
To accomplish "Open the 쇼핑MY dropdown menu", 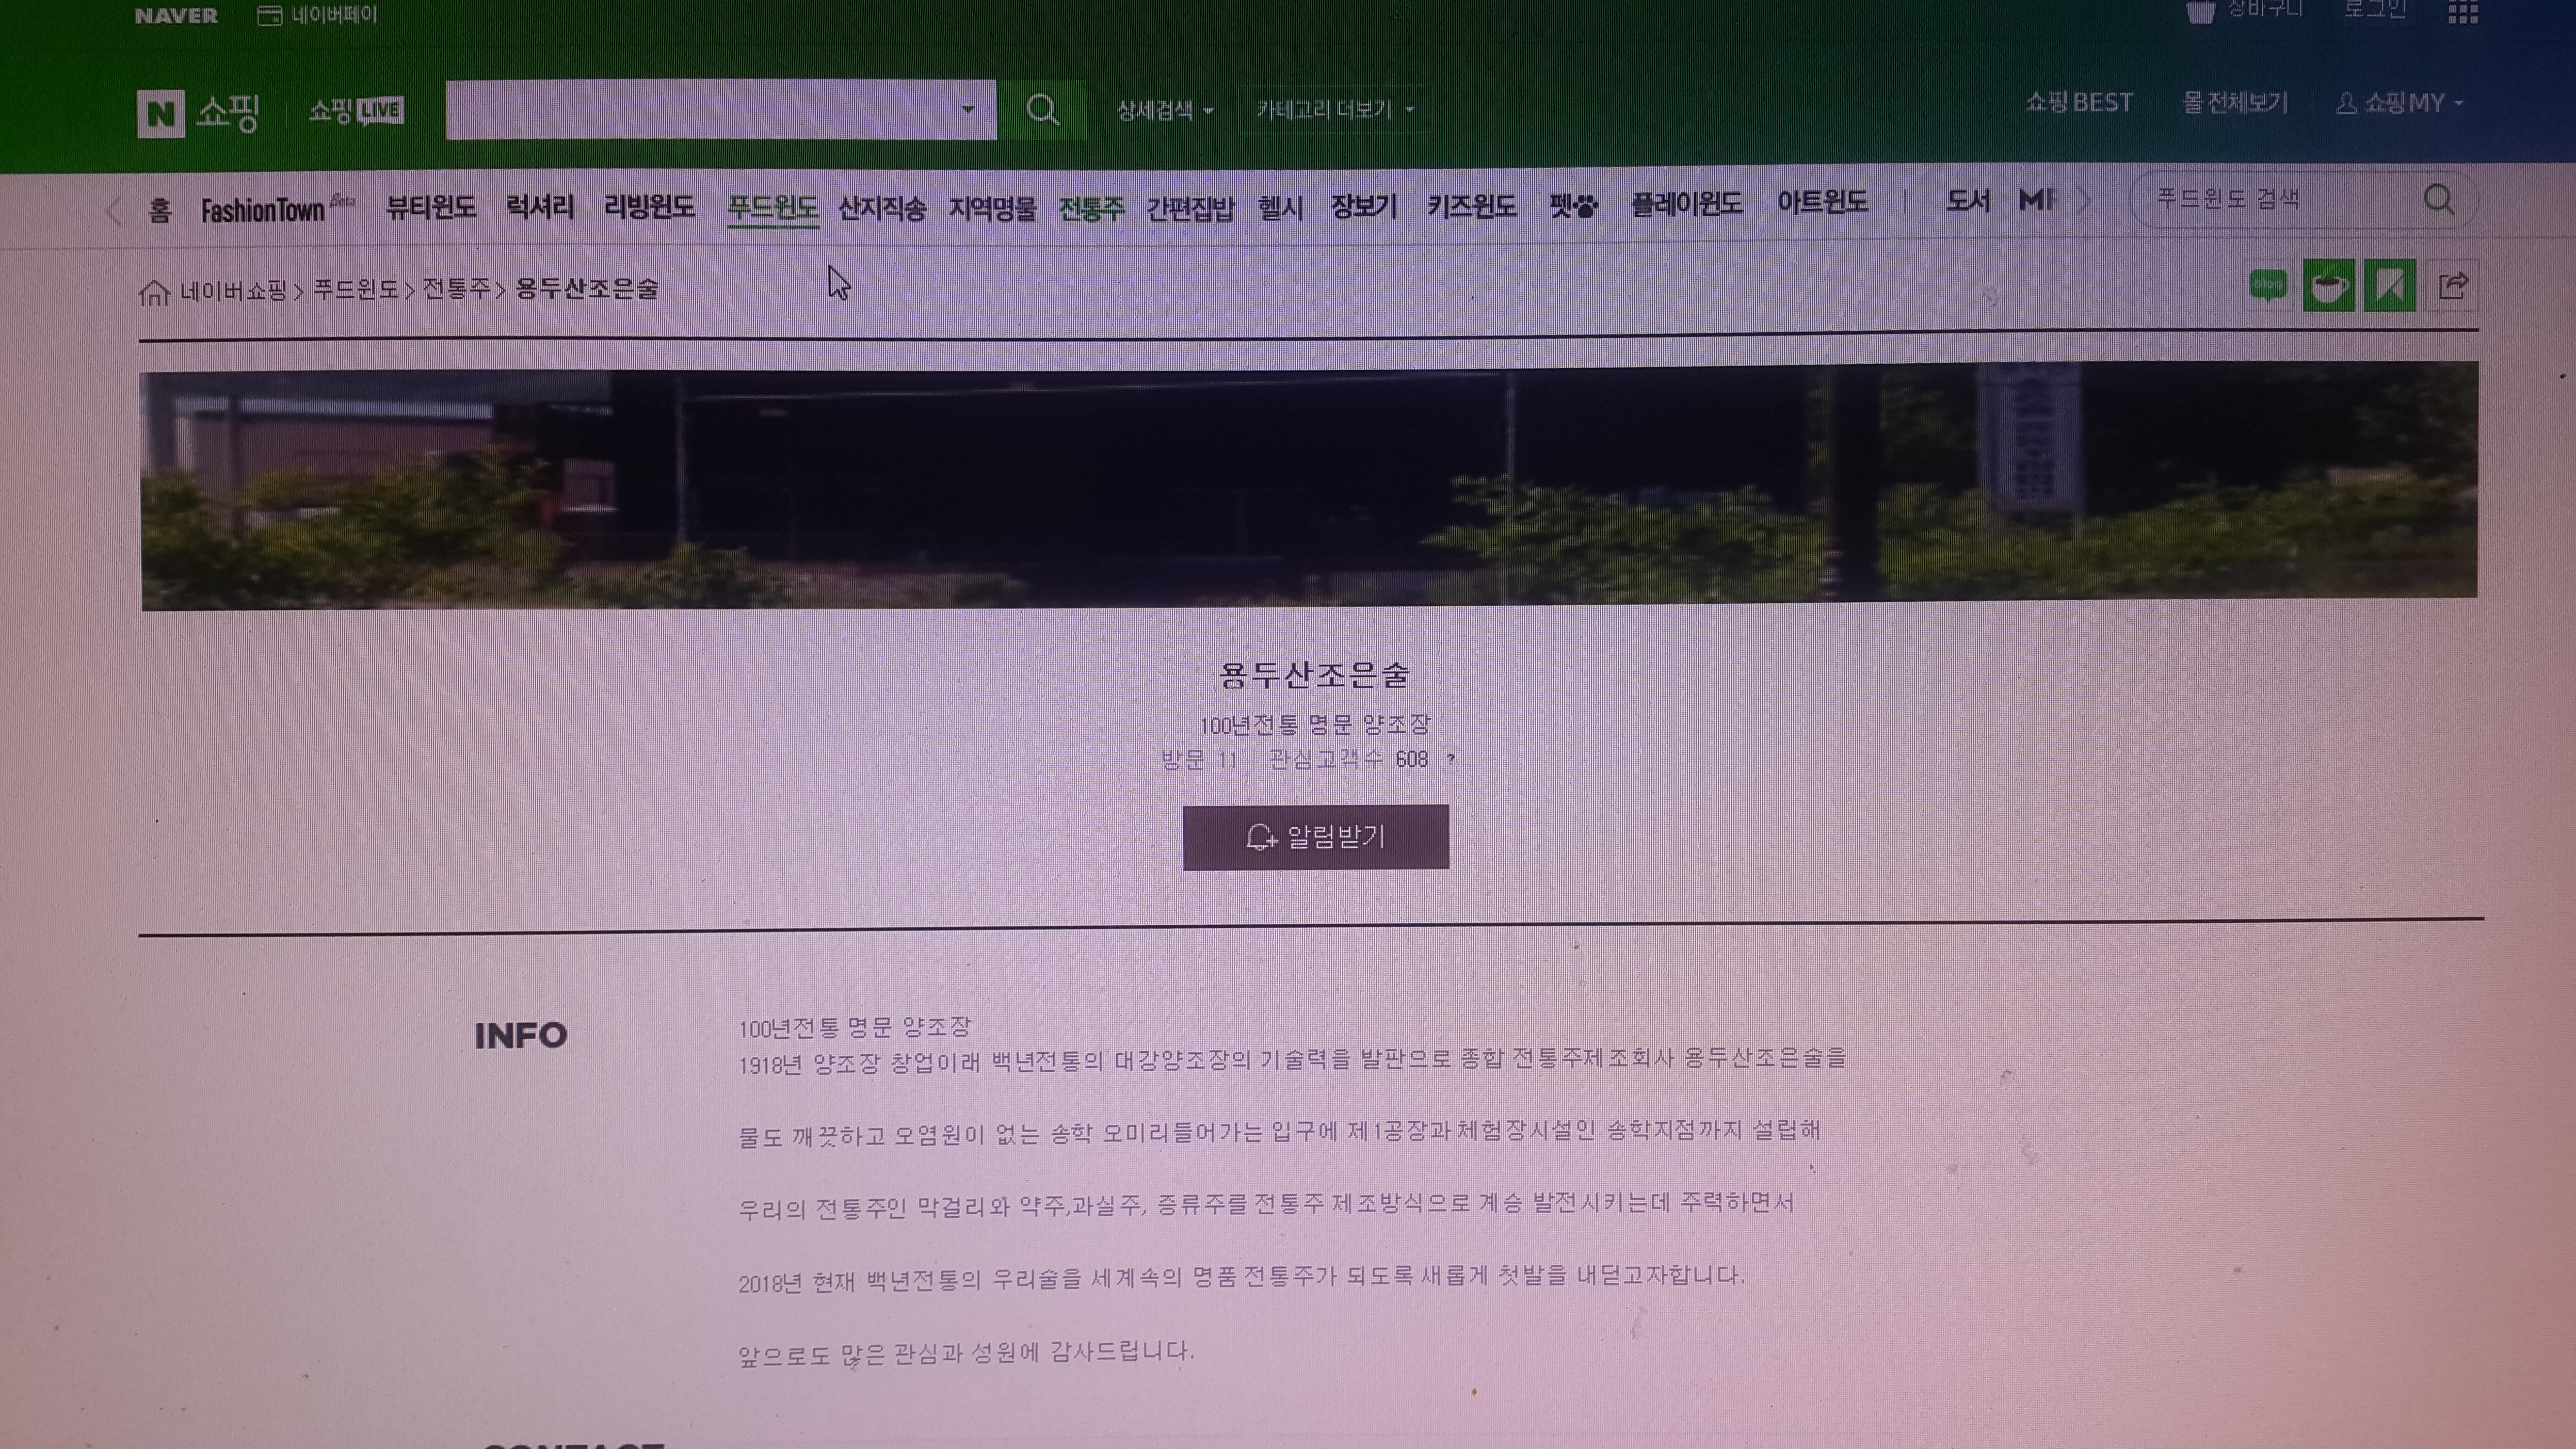I will tap(2400, 103).
